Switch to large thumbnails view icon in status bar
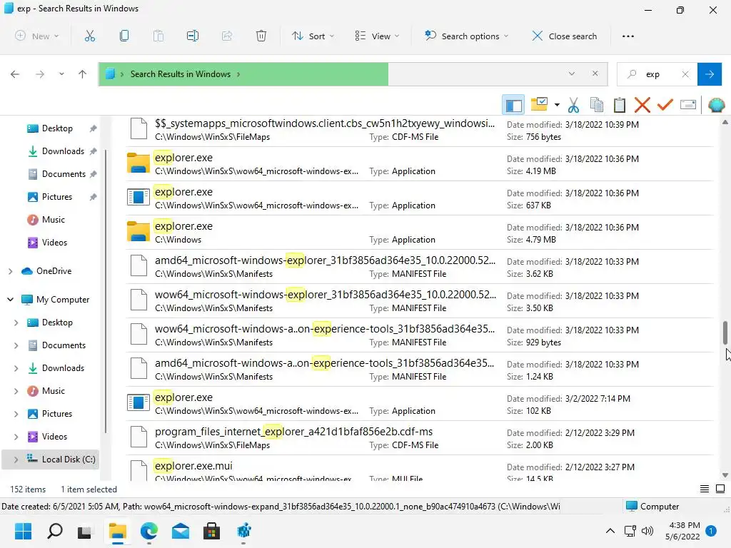The height and width of the screenshot is (548, 731). (720, 488)
